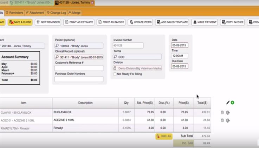Click the ACEZINE 2 10ML description cell
This screenshot has width=259, height=148.
click(x=85, y=120)
